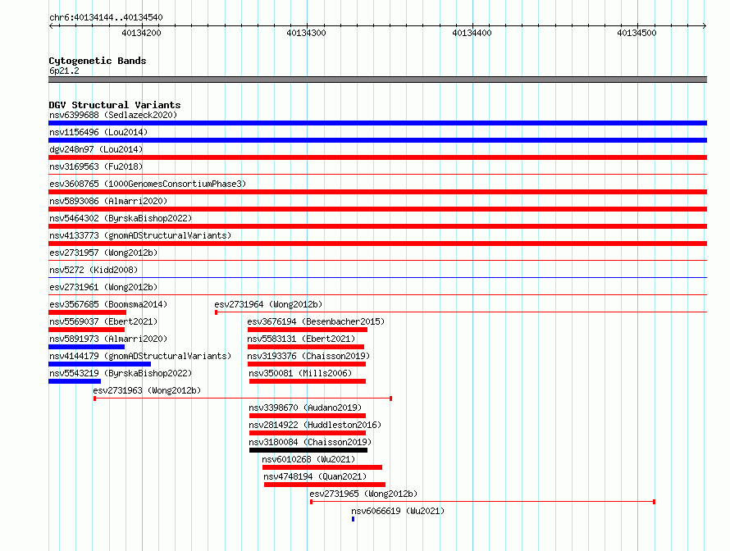This screenshot has width=730, height=551.
Task: Click the small blue nsv6066619 variant marker
Action: 353,519
